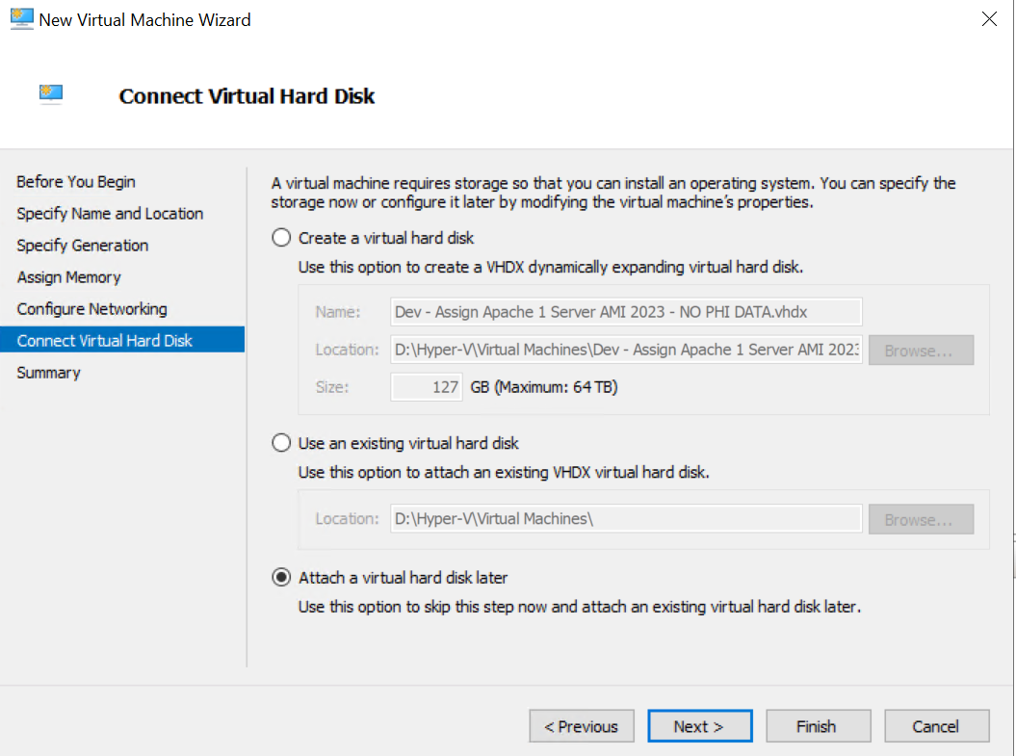This screenshot has height=756, width=1016.
Task: Click the New Virtual Machine Wizard title
Action: pyautogui.click(x=144, y=20)
